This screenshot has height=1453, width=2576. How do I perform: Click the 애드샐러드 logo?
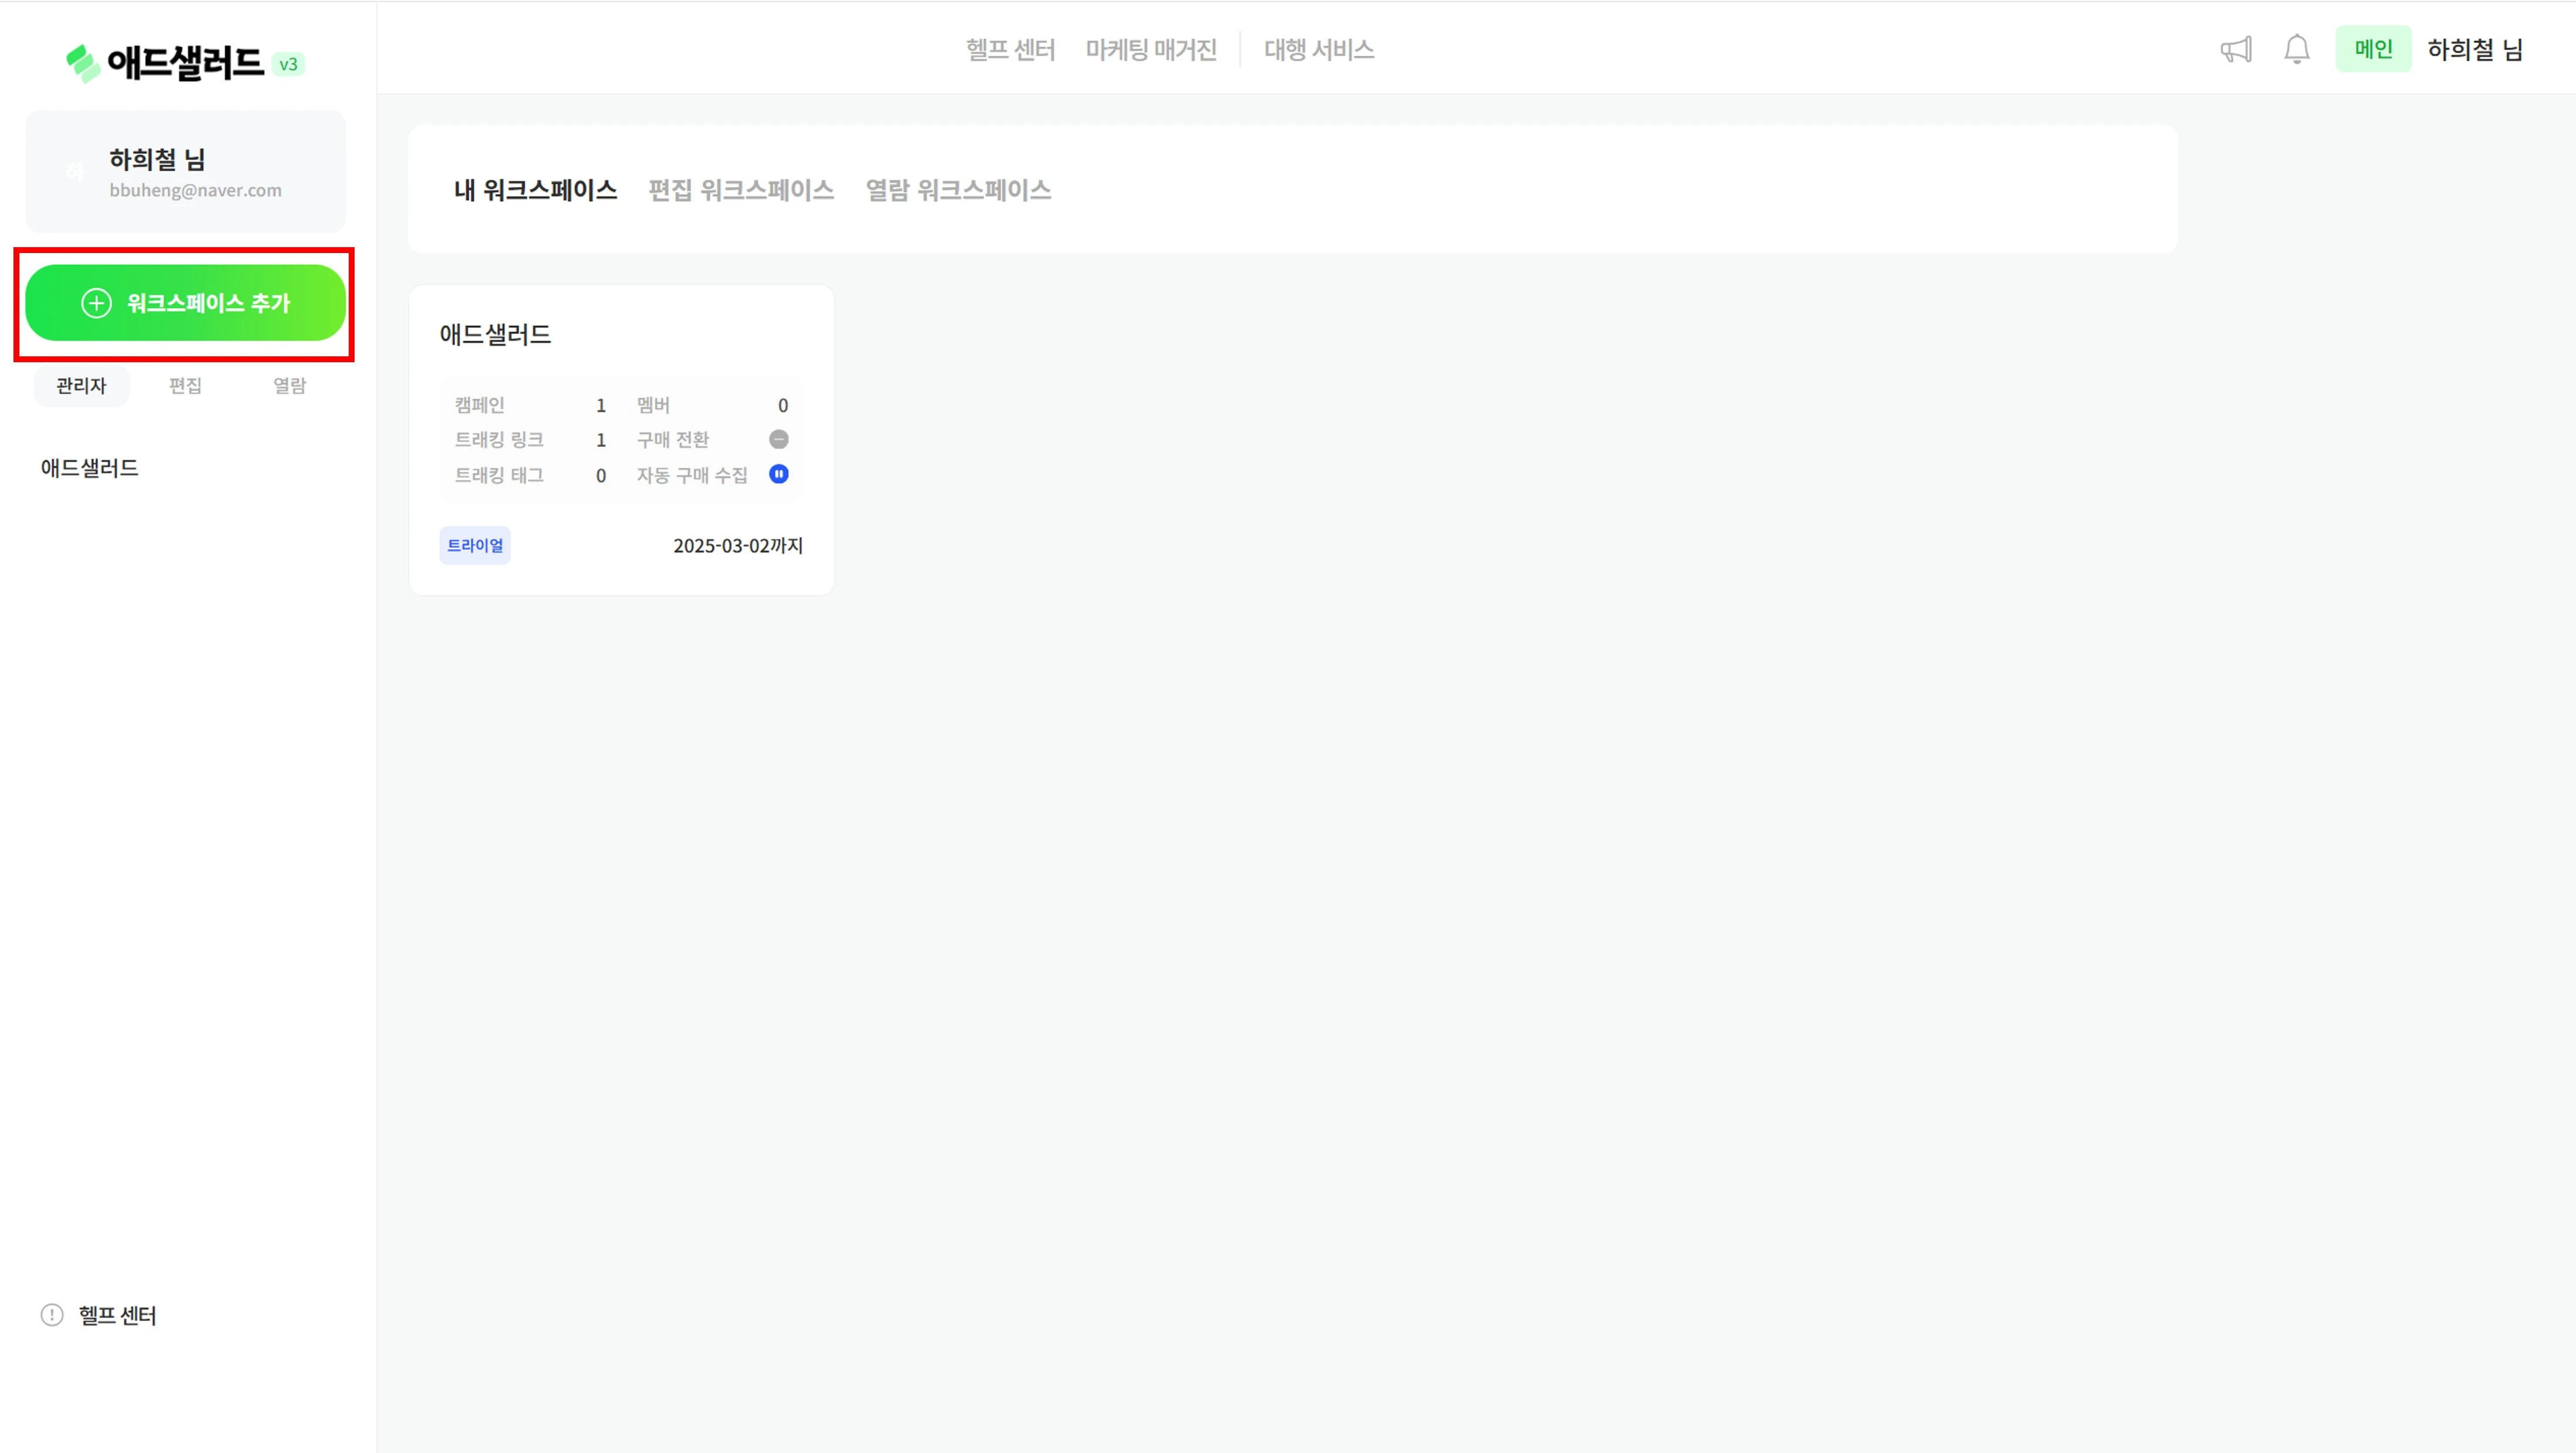coord(165,63)
